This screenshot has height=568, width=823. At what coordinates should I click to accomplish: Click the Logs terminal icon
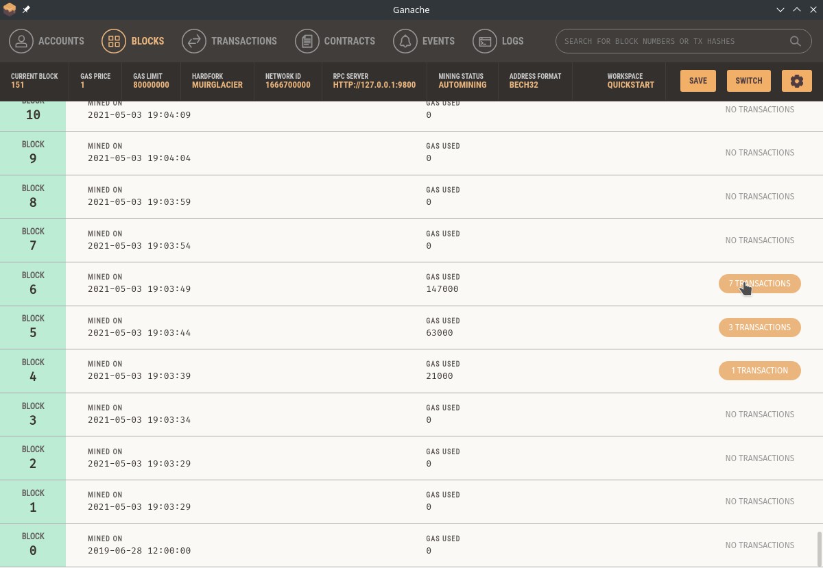point(485,41)
